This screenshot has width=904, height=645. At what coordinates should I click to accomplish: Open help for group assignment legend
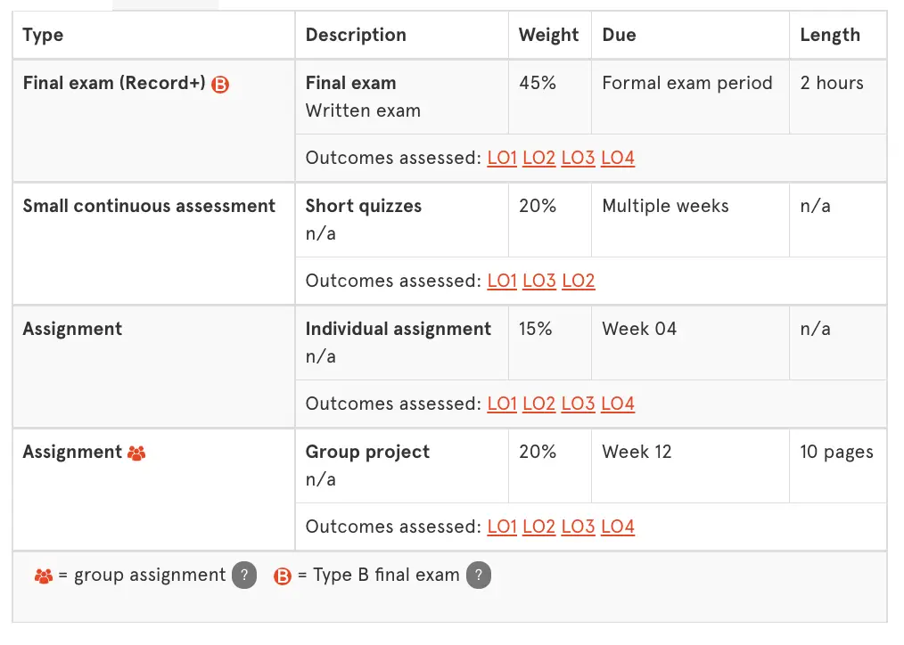[244, 575]
